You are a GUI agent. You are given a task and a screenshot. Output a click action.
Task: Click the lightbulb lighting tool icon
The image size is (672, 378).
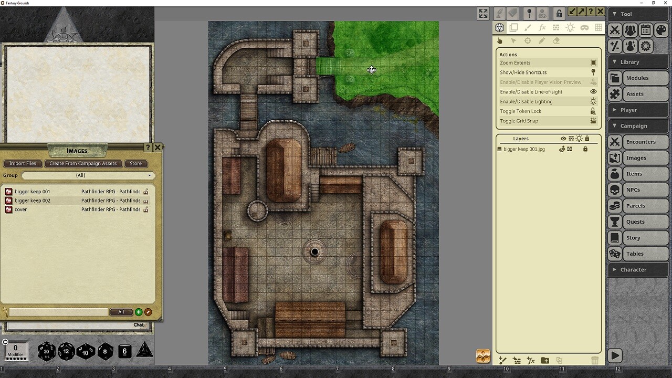coord(570,28)
